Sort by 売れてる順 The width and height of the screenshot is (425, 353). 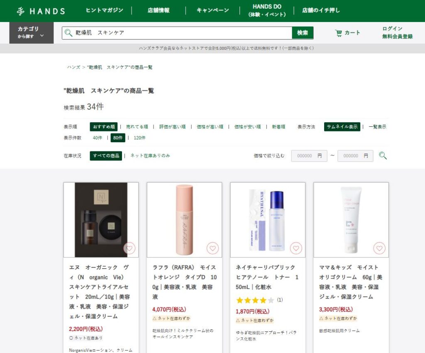pos(137,127)
